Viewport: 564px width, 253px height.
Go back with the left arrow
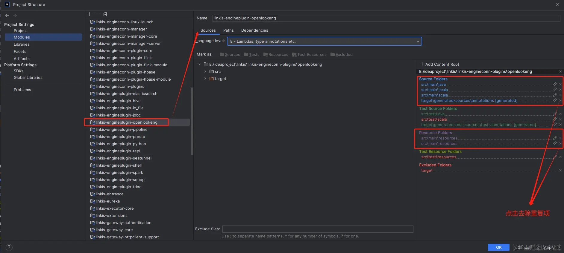point(7,15)
